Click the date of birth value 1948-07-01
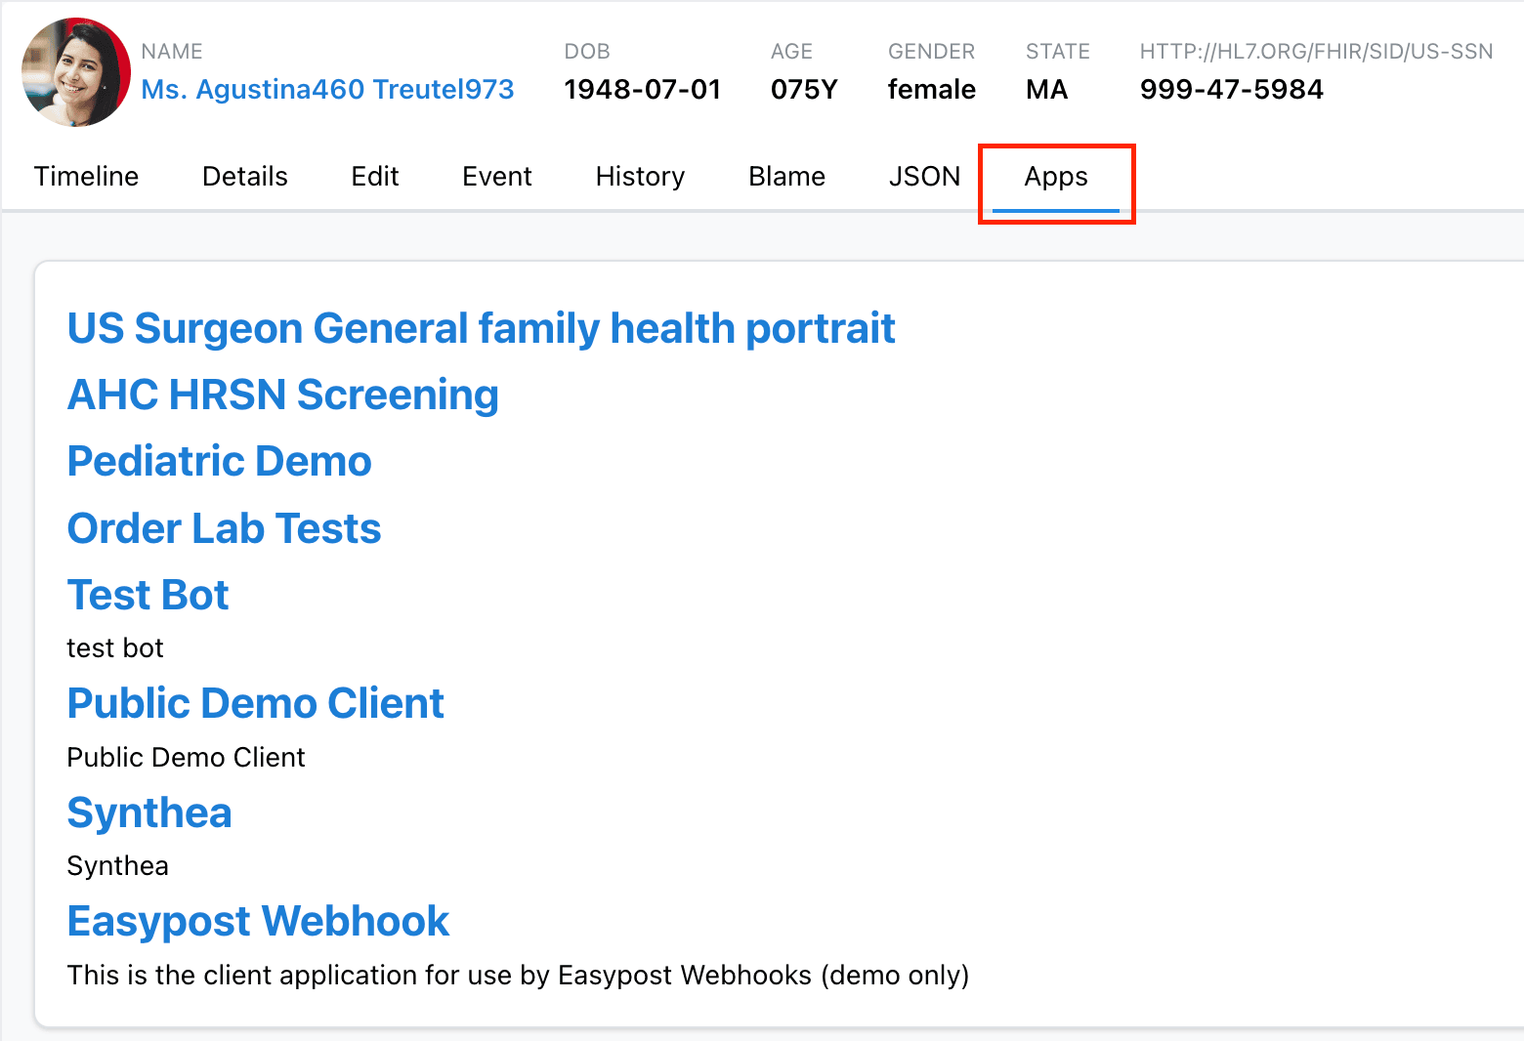The width and height of the screenshot is (1524, 1041). click(x=642, y=89)
